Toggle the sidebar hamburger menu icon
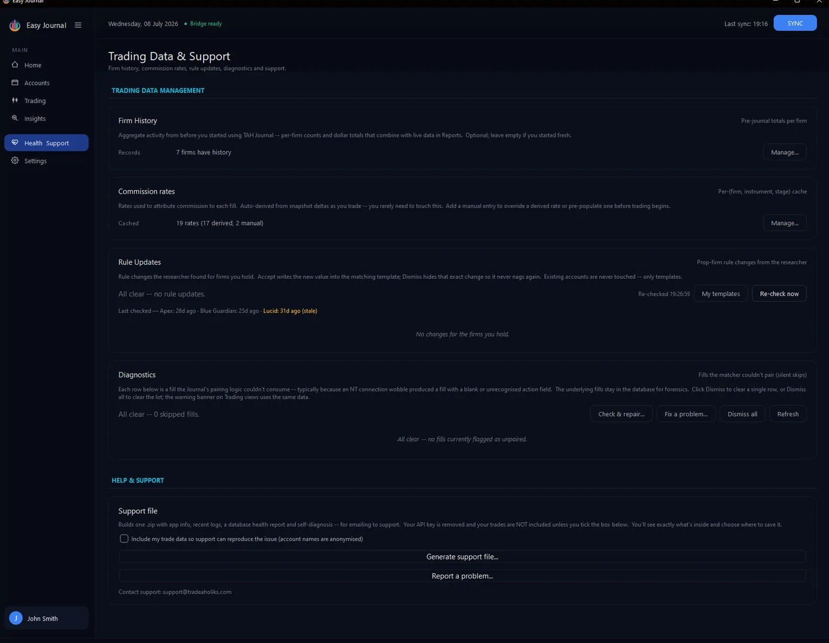 [78, 25]
